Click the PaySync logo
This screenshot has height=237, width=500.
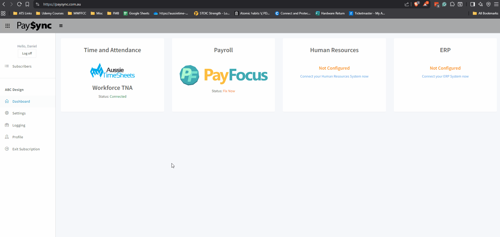coord(34,26)
